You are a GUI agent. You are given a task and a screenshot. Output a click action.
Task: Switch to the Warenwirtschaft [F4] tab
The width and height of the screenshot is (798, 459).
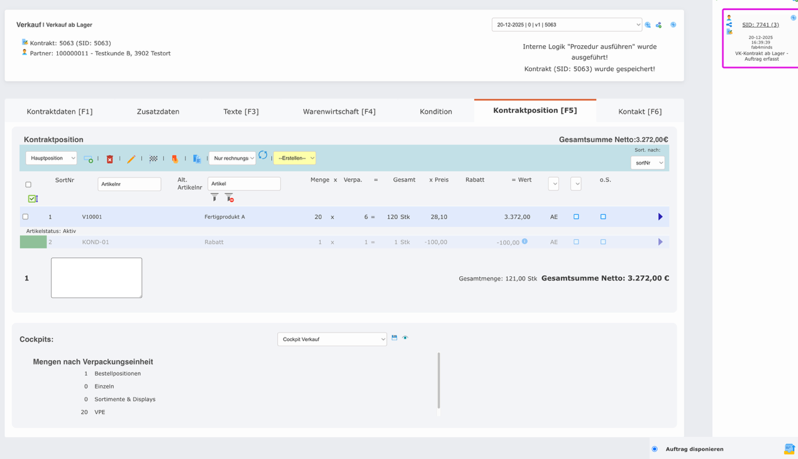[x=339, y=112]
